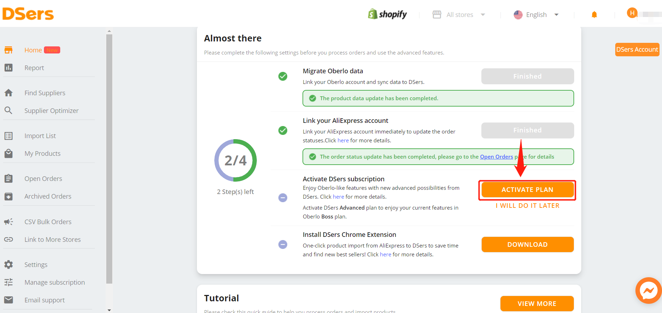Open Import List
Screen dimensions: 662x313
coord(40,136)
